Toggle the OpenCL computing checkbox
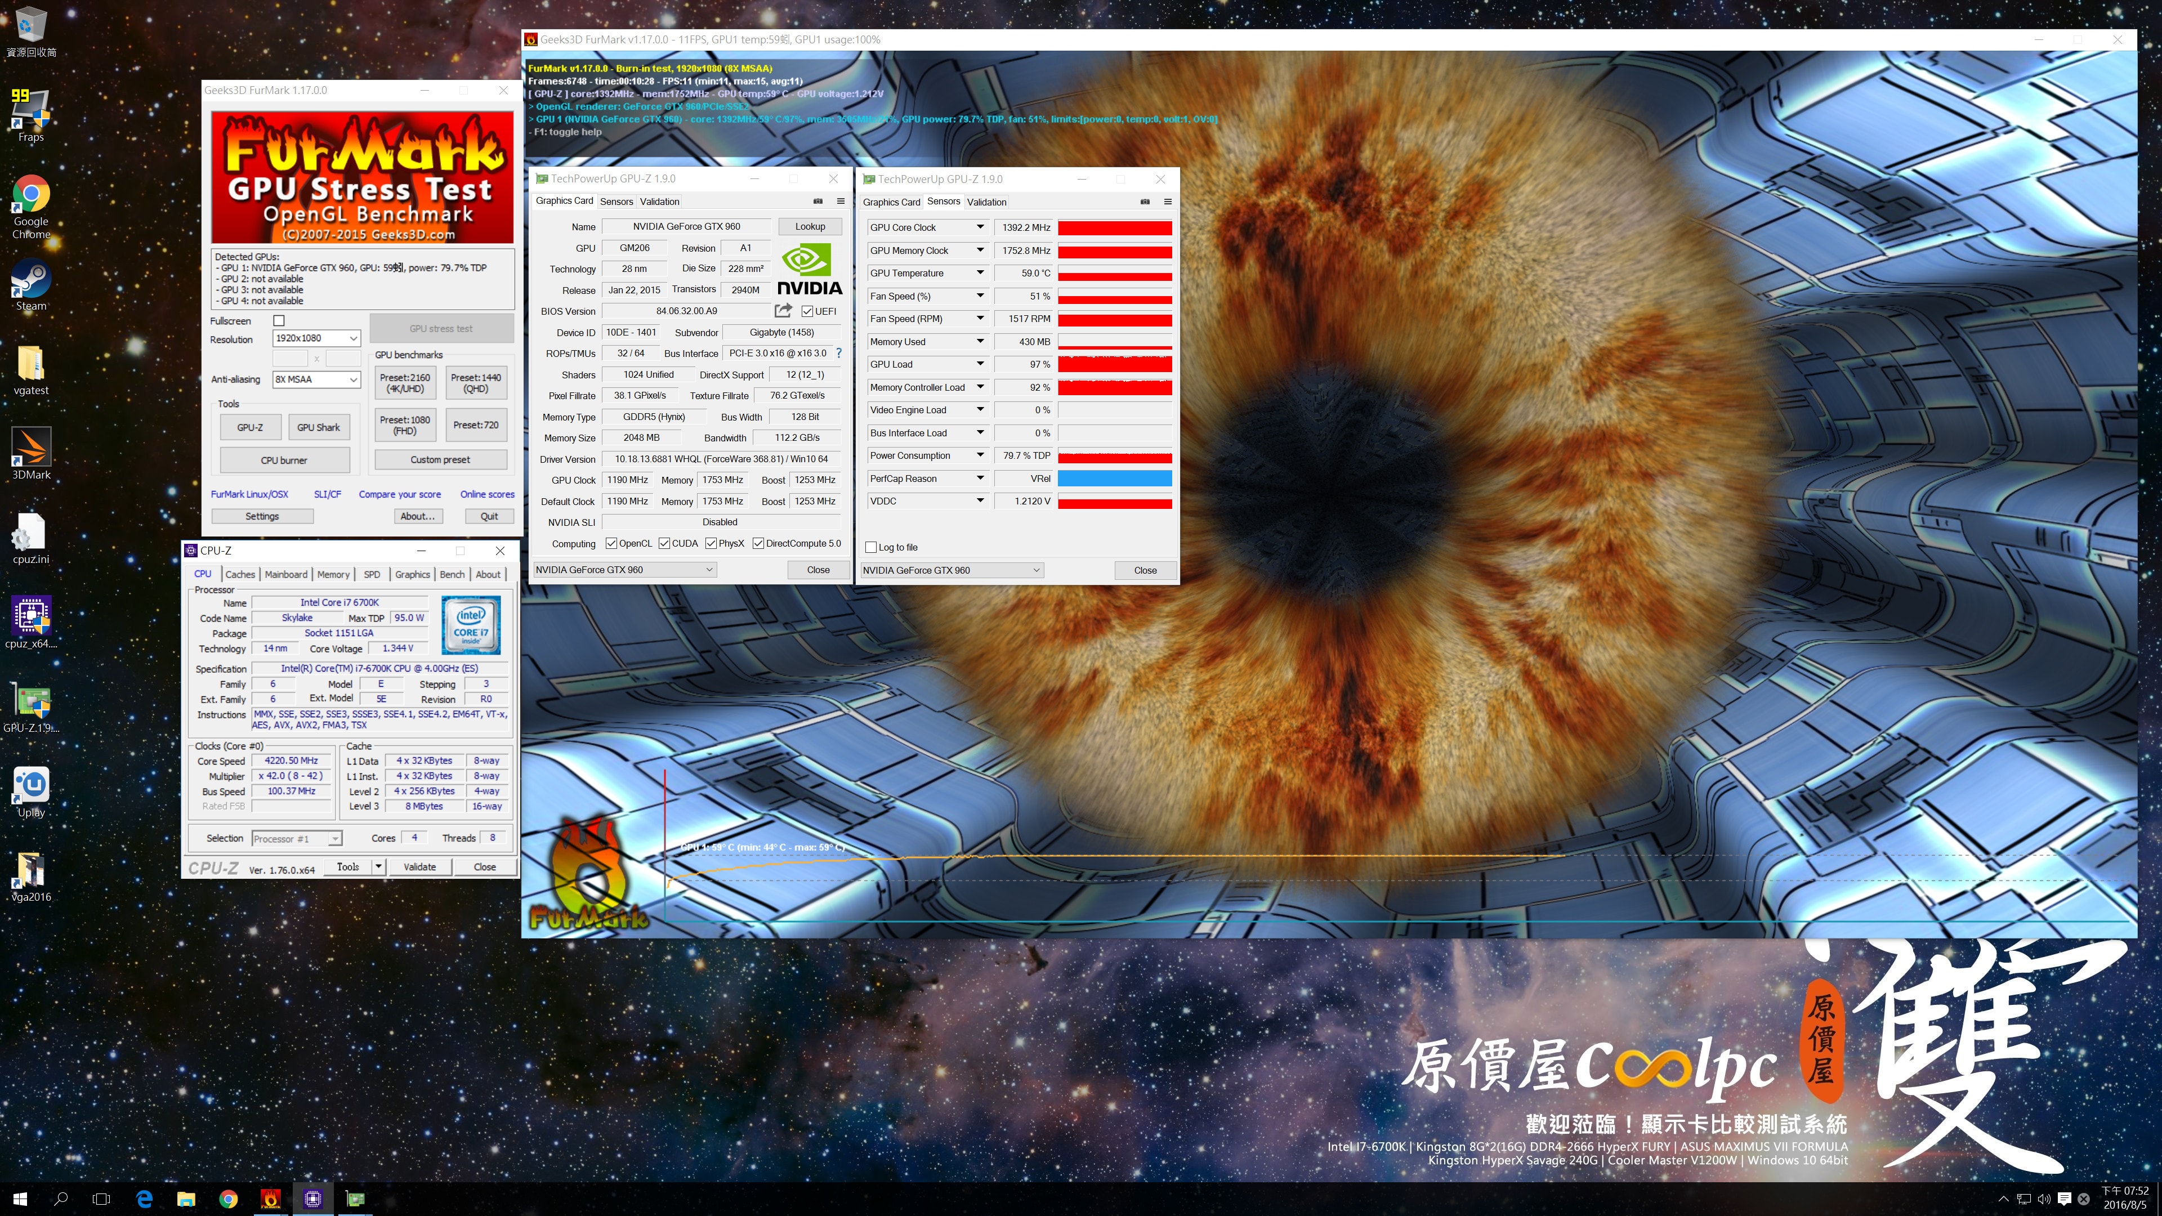Screen dimensions: 2162x1216 coord(611,544)
